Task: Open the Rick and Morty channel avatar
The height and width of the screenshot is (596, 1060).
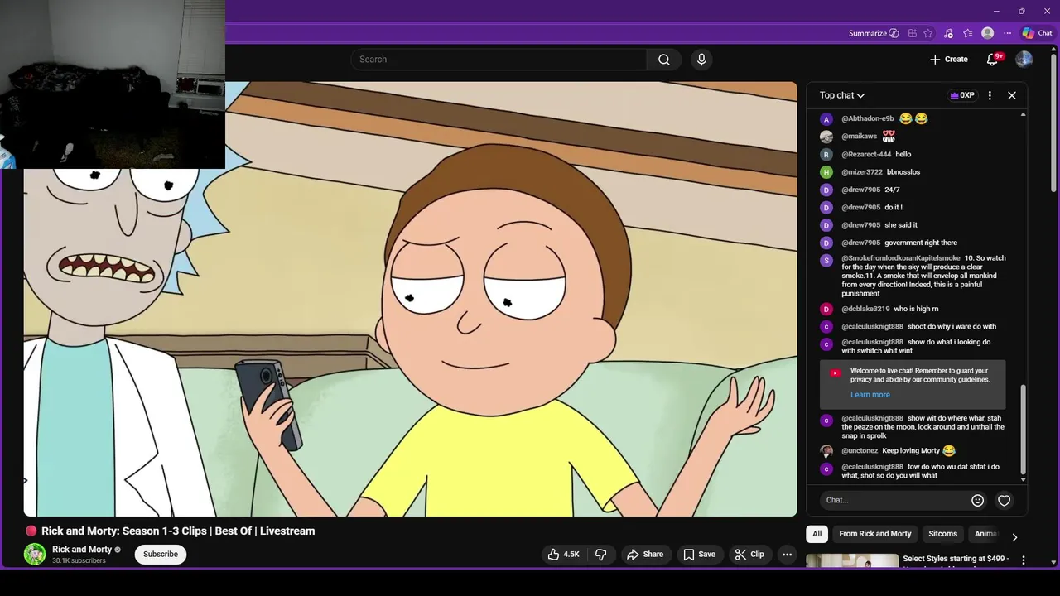Action: coord(35,554)
